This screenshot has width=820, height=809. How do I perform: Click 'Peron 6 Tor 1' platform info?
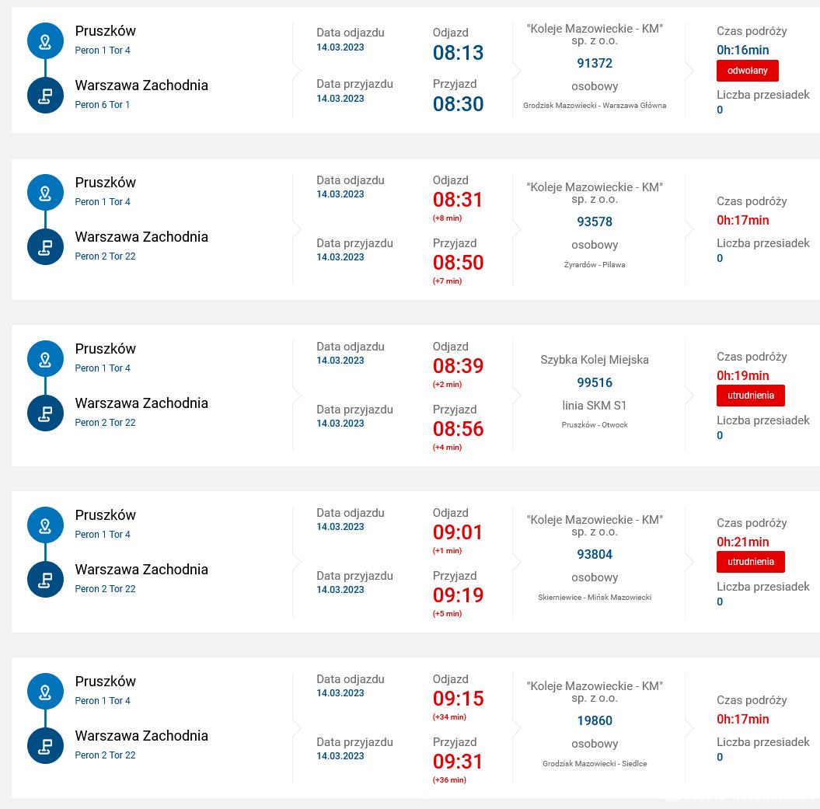click(x=102, y=105)
